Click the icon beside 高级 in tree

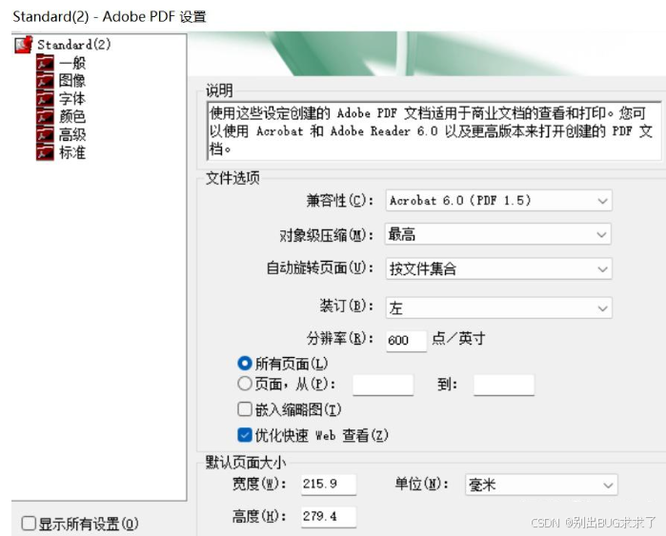point(45,134)
